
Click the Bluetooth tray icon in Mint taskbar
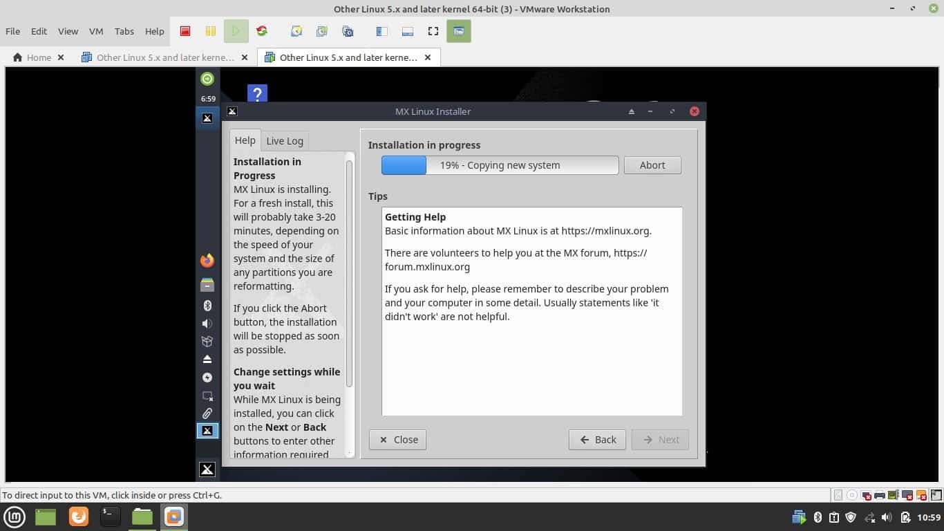818,517
